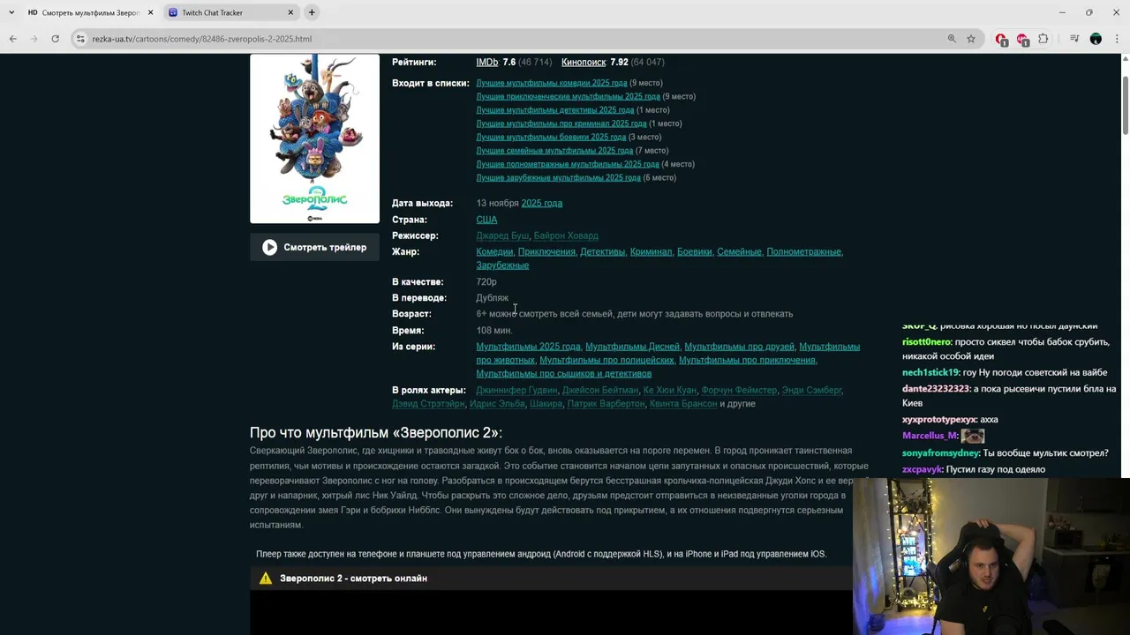The image size is (1130, 635).
Task: Open site information icon in address bar
Action: (80, 39)
